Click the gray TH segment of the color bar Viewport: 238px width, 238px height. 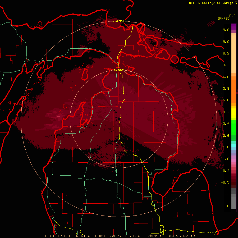click(234, 203)
